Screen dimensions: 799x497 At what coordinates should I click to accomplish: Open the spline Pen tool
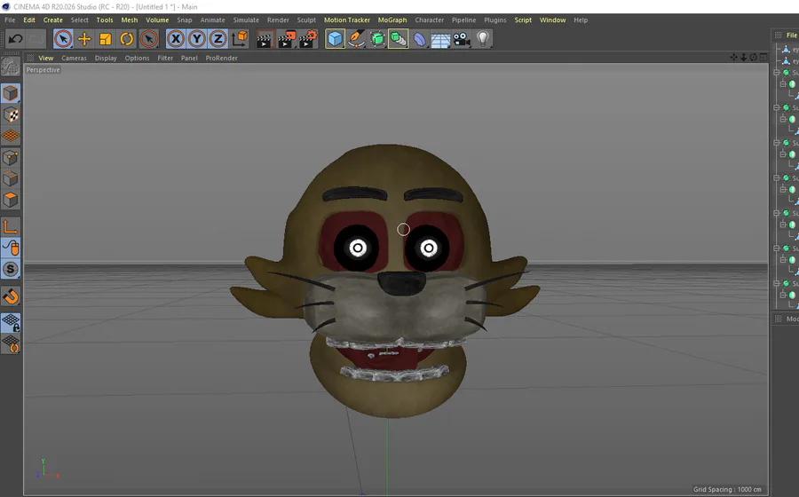pos(356,39)
